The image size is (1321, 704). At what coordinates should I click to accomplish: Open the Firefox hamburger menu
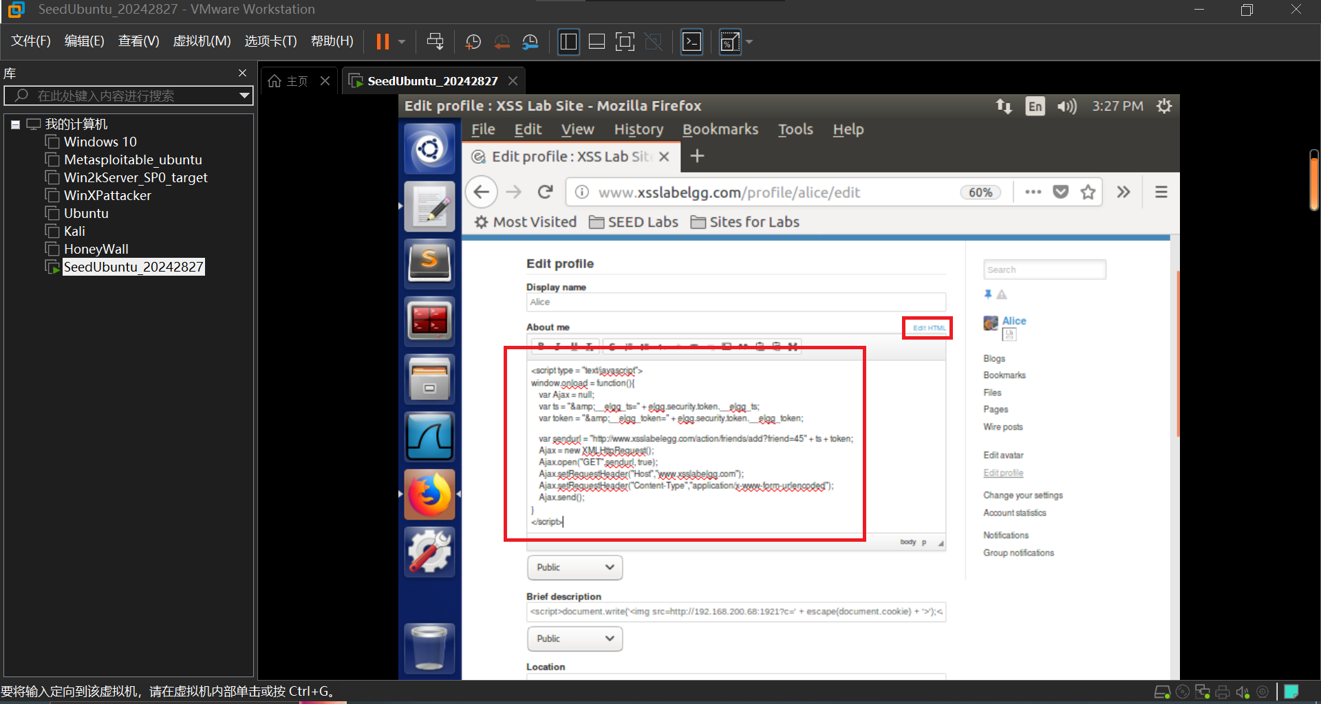[1161, 192]
